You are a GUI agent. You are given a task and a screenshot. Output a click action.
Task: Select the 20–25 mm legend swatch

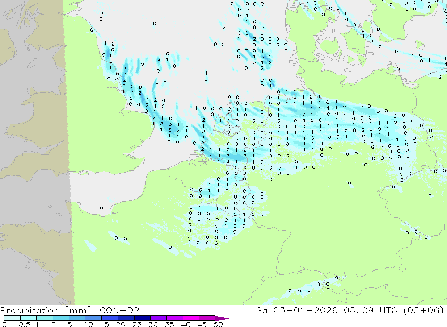coord(126,318)
